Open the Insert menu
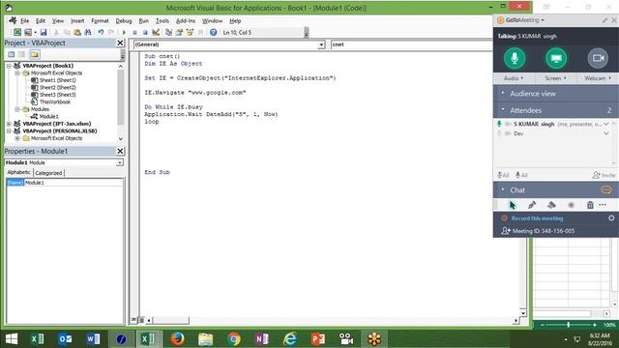The height and width of the screenshot is (348, 619). pos(77,21)
